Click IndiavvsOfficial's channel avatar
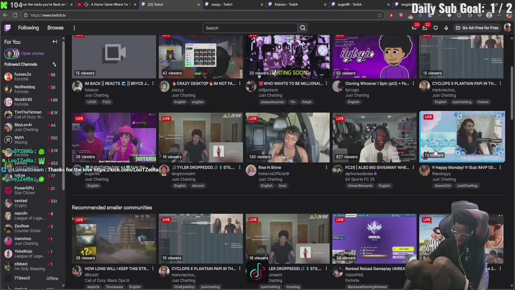Viewport: 515px width, 290px height. pos(251,170)
